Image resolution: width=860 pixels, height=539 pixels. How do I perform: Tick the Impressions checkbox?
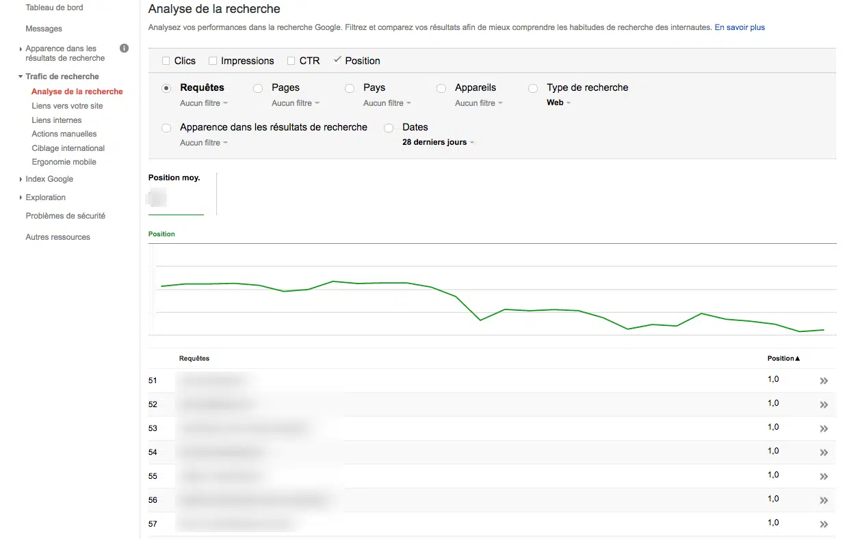pyautogui.click(x=213, y=61)
